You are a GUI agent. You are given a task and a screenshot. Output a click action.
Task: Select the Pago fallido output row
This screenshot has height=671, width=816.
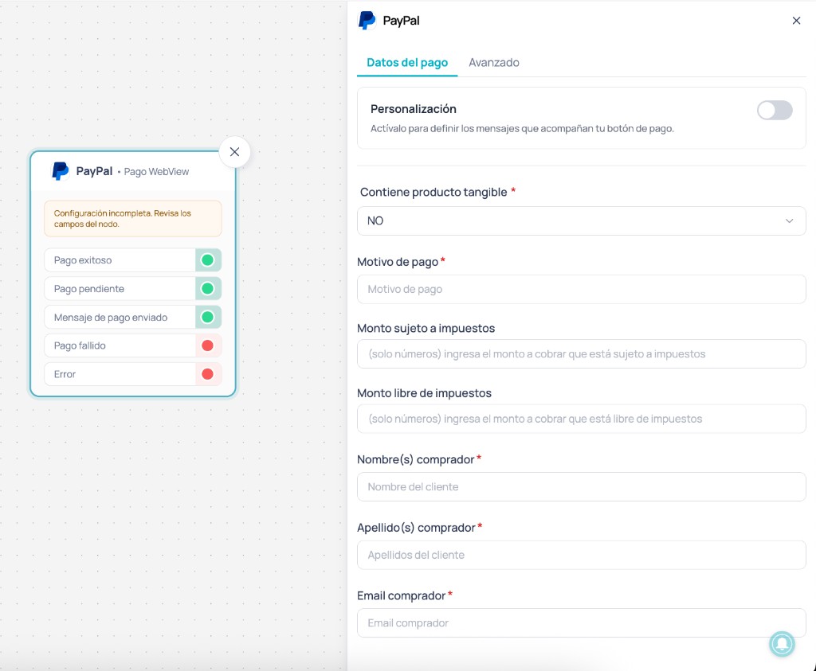click(x=133, y=345)
